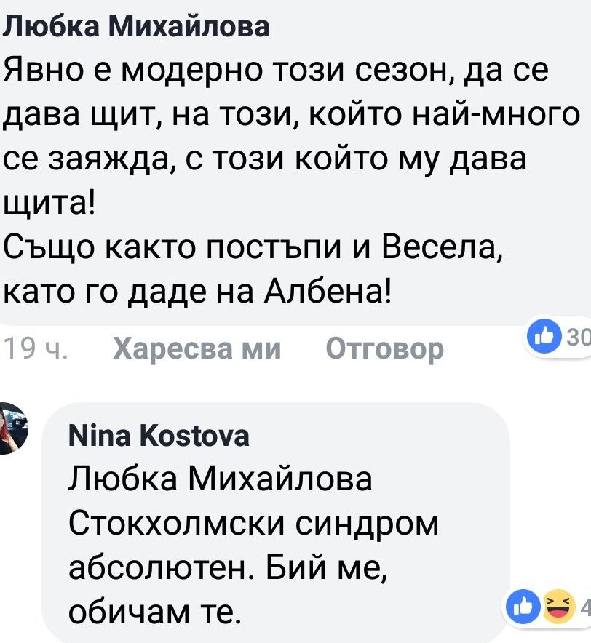The height and width of the screenshot is (643, 591).
Task: Open the 19 ч. comment timestamp
Action: (36, 350)
